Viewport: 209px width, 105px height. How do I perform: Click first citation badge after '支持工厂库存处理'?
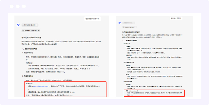click(87, 69)
